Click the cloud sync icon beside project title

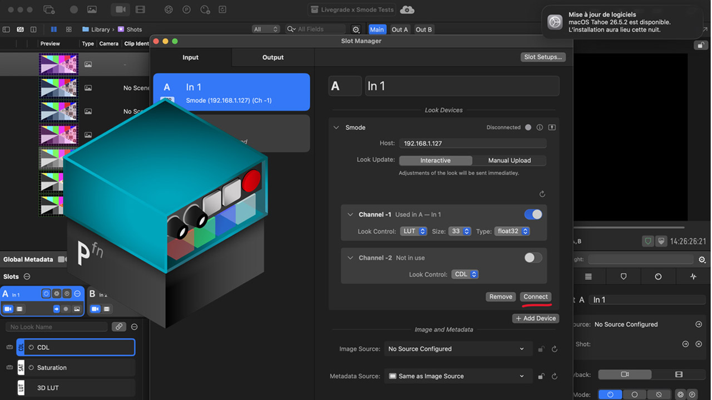(407, 9)
